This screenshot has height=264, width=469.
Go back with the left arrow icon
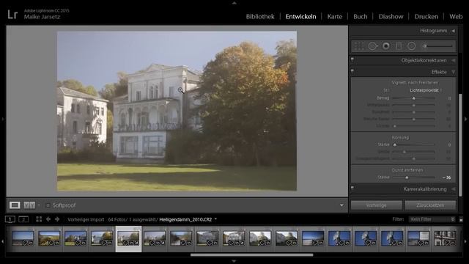[48, 219]
